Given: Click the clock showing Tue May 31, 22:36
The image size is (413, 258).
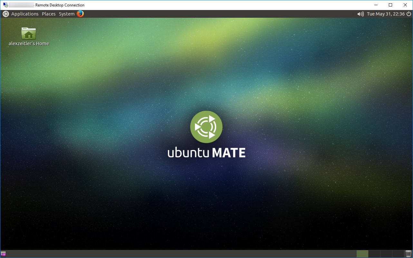Looking at the screenshot, I should coord(386,14).
